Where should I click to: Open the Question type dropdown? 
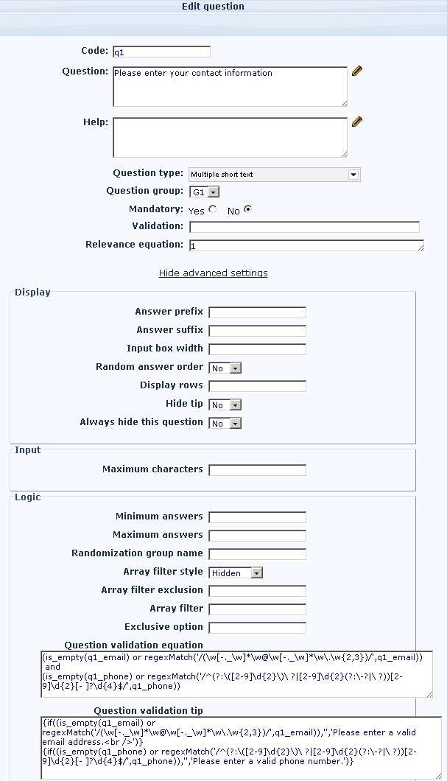click(x=275, y=175)
